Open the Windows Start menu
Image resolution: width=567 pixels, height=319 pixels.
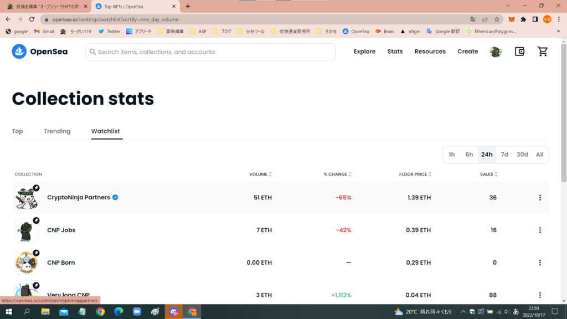tap(9, 312)
